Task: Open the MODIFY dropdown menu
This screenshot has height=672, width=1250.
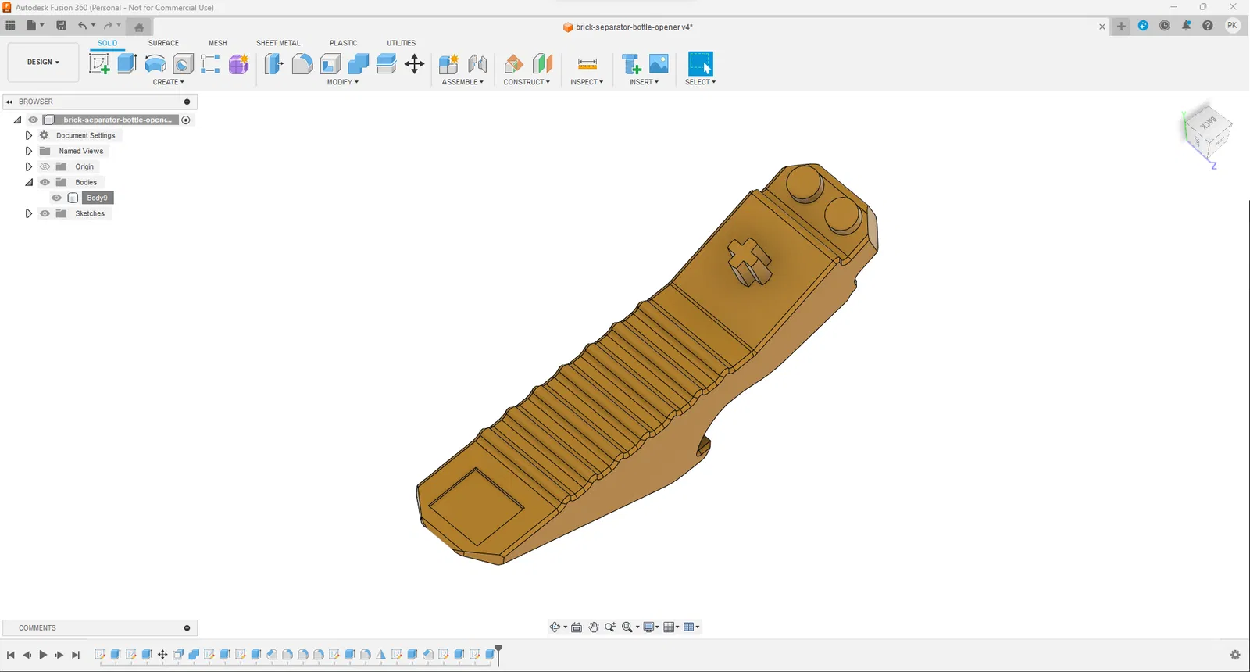Action: point(343,82)
